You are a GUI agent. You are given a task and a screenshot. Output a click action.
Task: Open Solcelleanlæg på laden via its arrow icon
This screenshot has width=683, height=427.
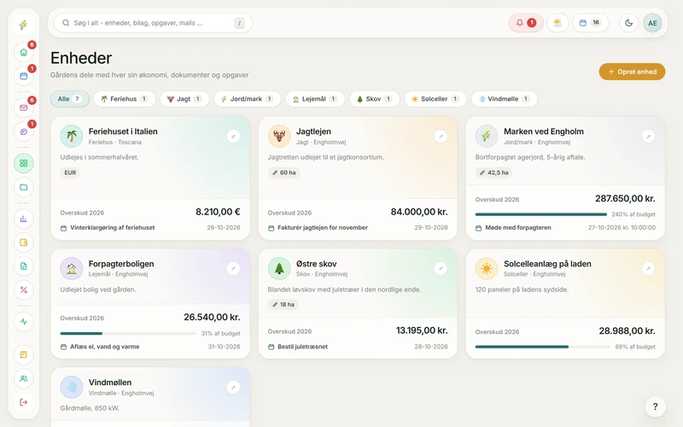[648, 268]
